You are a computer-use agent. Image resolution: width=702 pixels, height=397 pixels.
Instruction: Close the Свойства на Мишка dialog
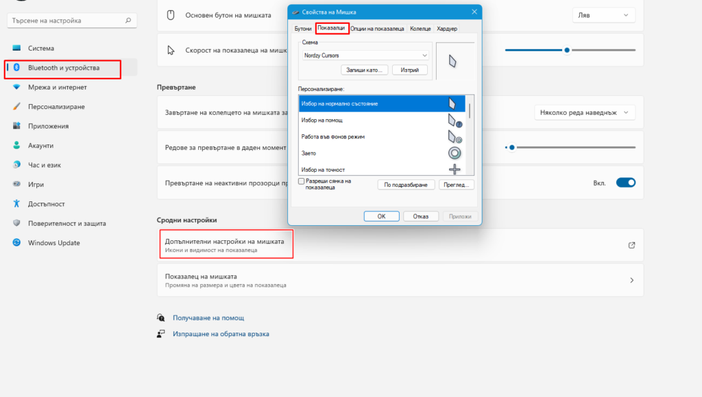pos(474,12)
